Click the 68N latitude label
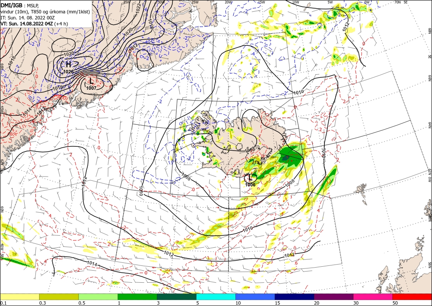The width and height of the screenshot is (432, 306). tap(430, 31)
